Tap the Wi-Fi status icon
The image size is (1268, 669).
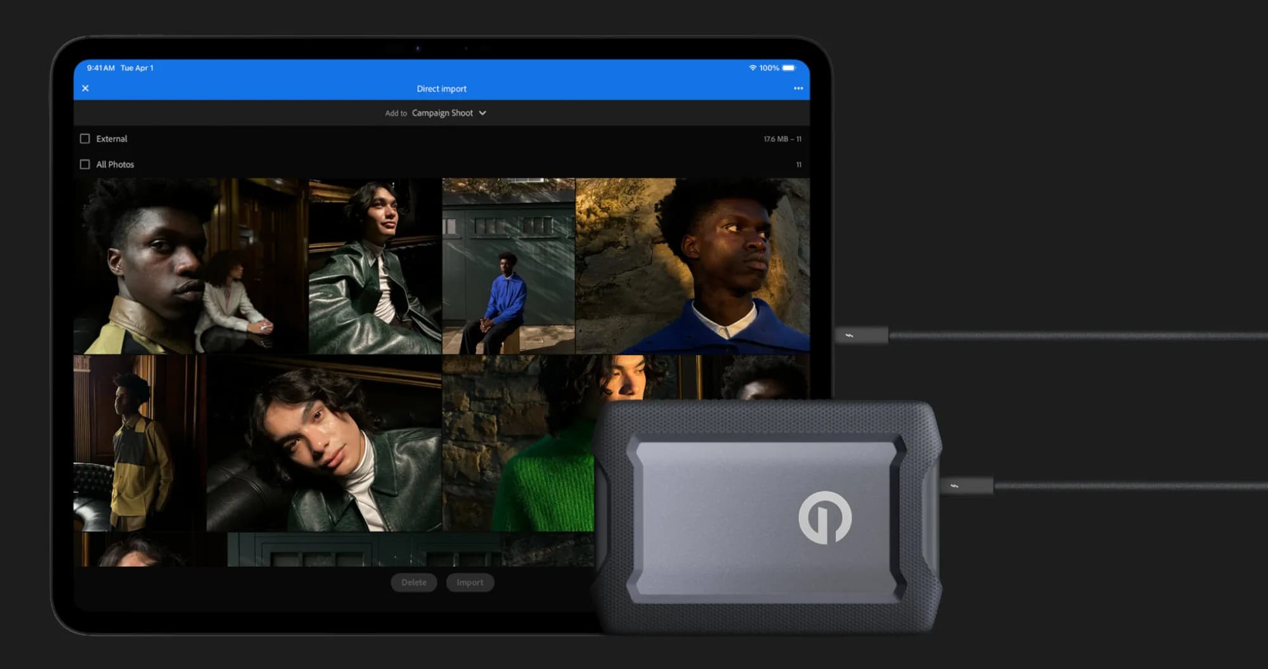coord(753,68)
